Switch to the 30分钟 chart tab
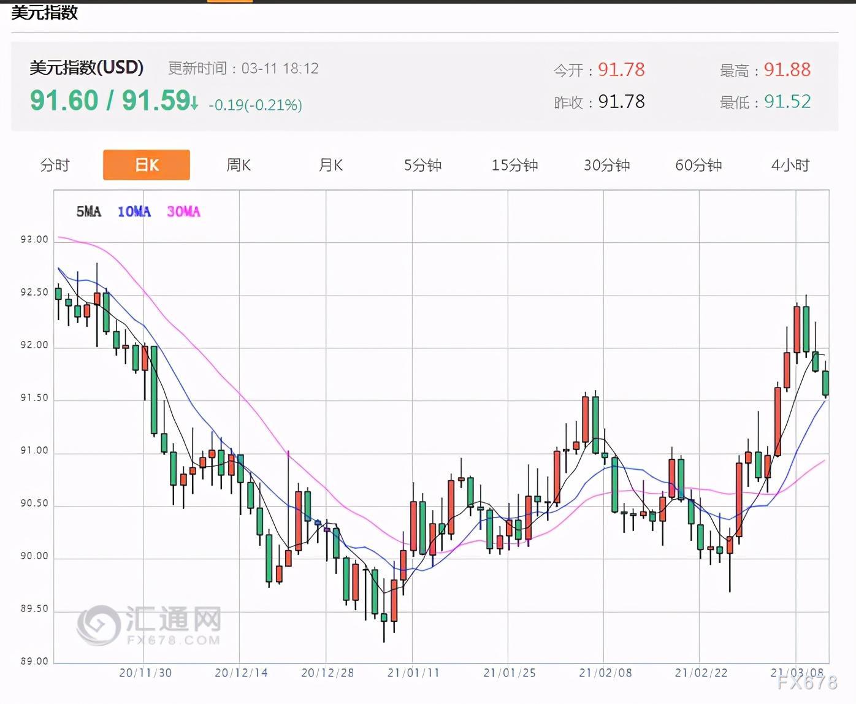 click(606, 165)
